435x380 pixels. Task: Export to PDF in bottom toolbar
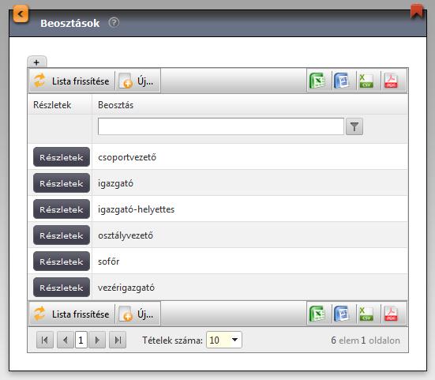pos(391,314)
